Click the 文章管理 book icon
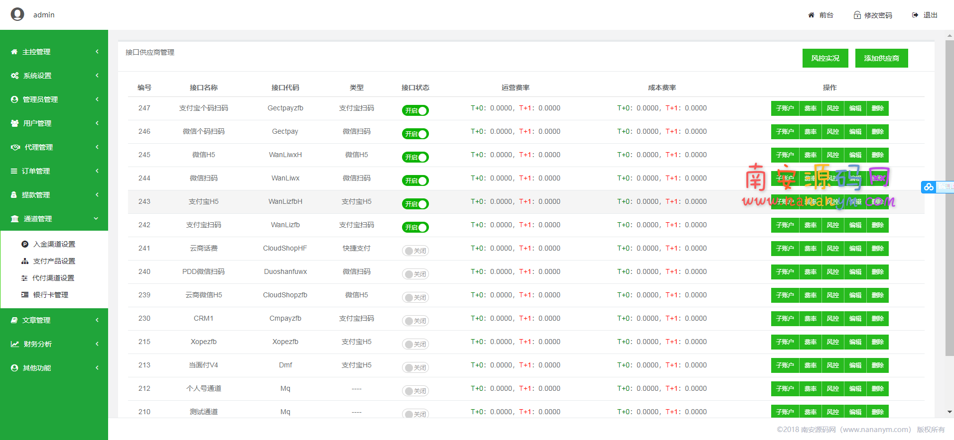 (x=14, y=320)
